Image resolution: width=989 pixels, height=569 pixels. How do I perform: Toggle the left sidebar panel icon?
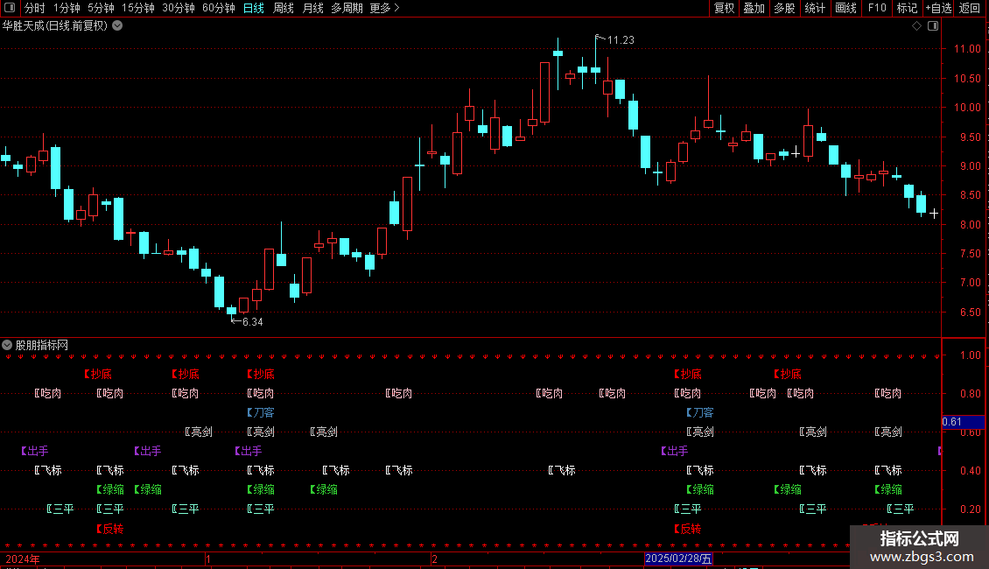10,8
